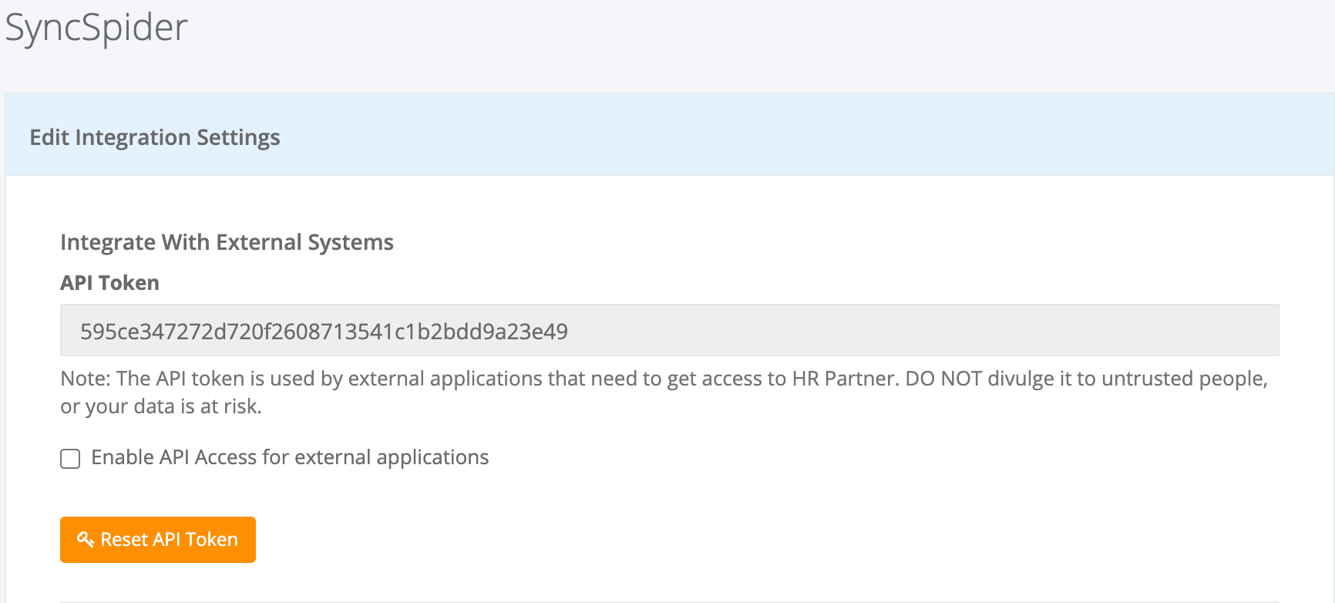
Task: Click the SyncSpider page title
Action: point(96,28)
